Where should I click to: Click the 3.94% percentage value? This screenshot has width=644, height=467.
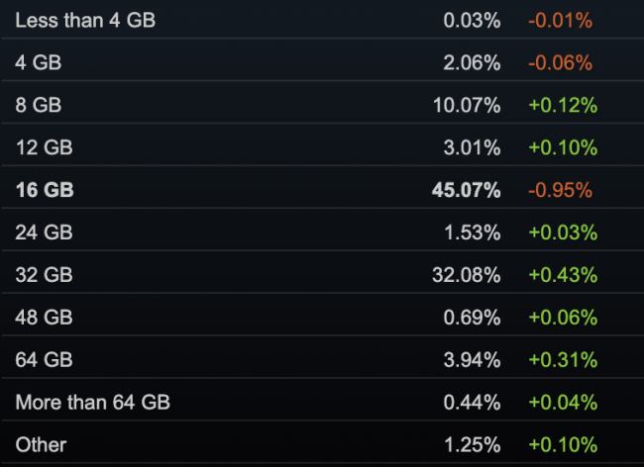click(x=472, y=360)
